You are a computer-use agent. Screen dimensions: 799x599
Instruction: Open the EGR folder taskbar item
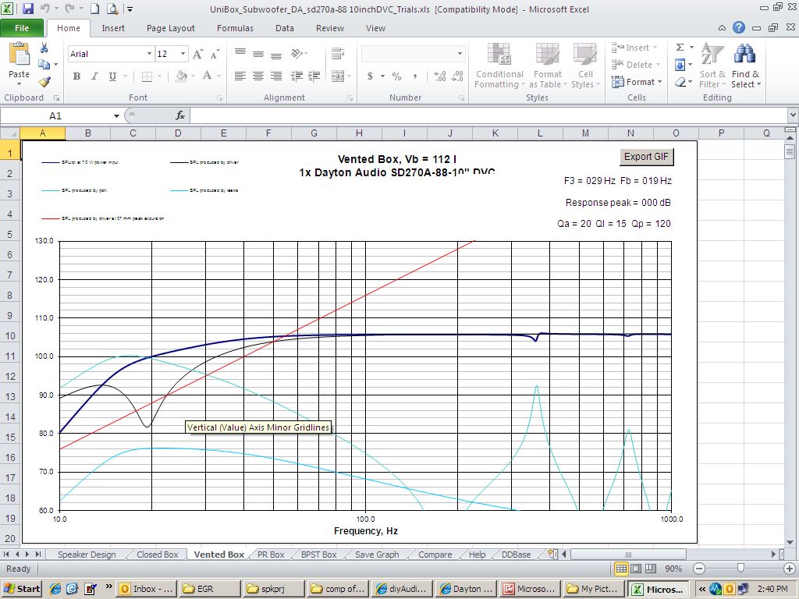pyautogui.click(x=210, y=590)
